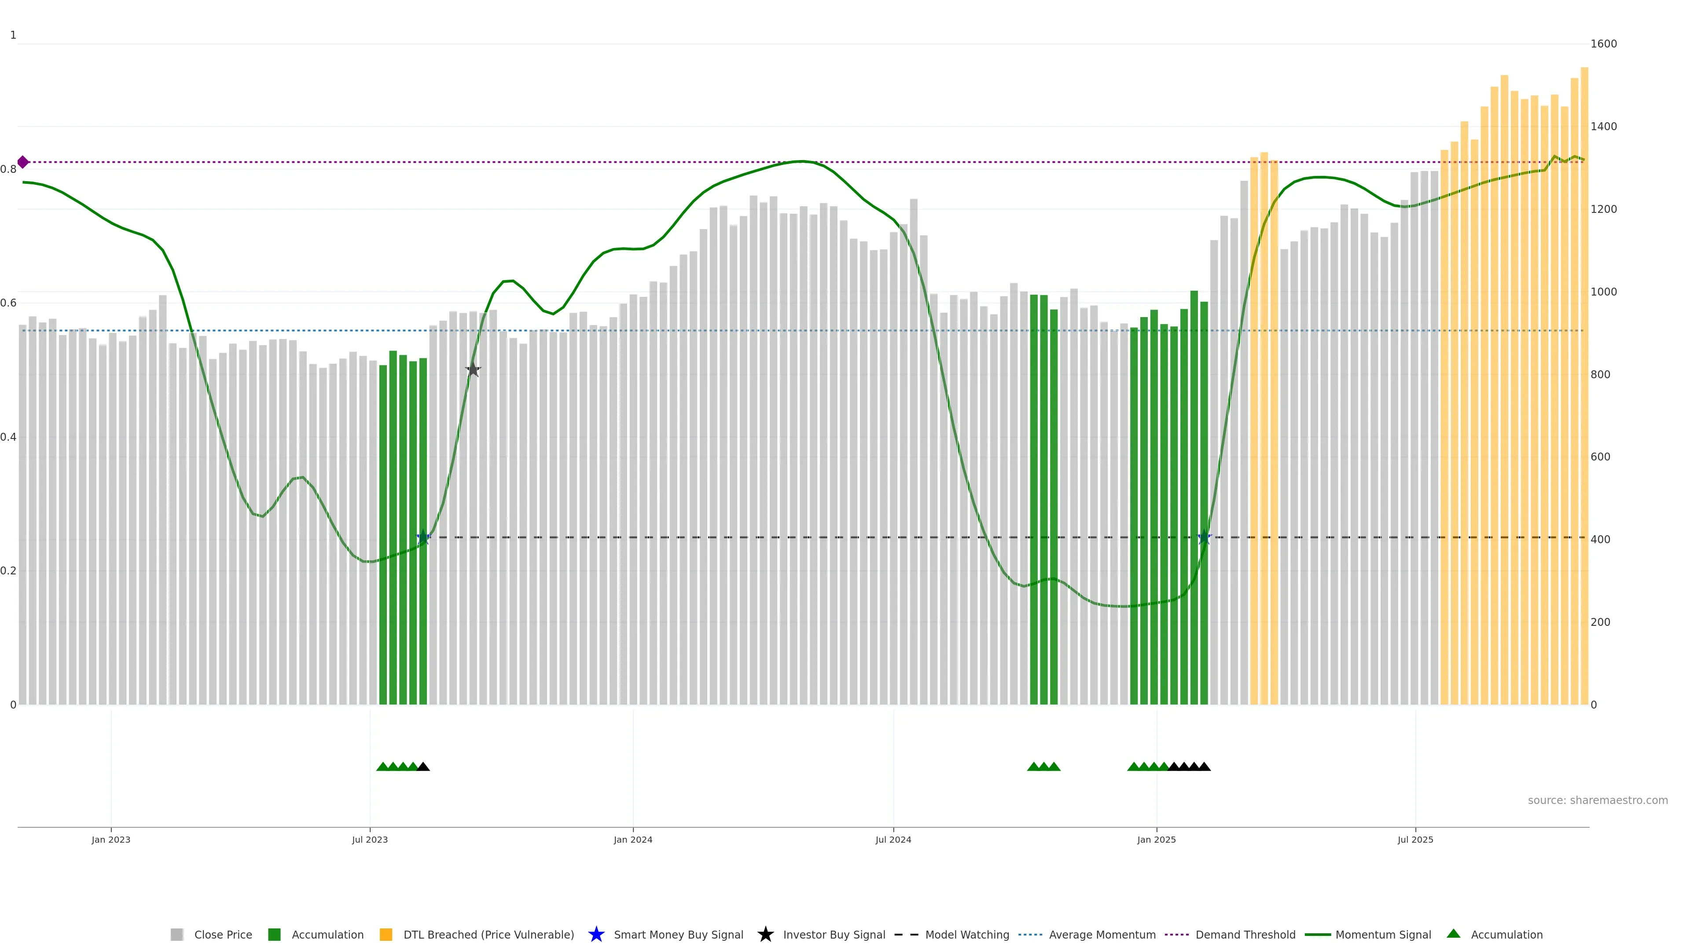
Task: Hide the Model Watching legend series
Action: [967, 934]
